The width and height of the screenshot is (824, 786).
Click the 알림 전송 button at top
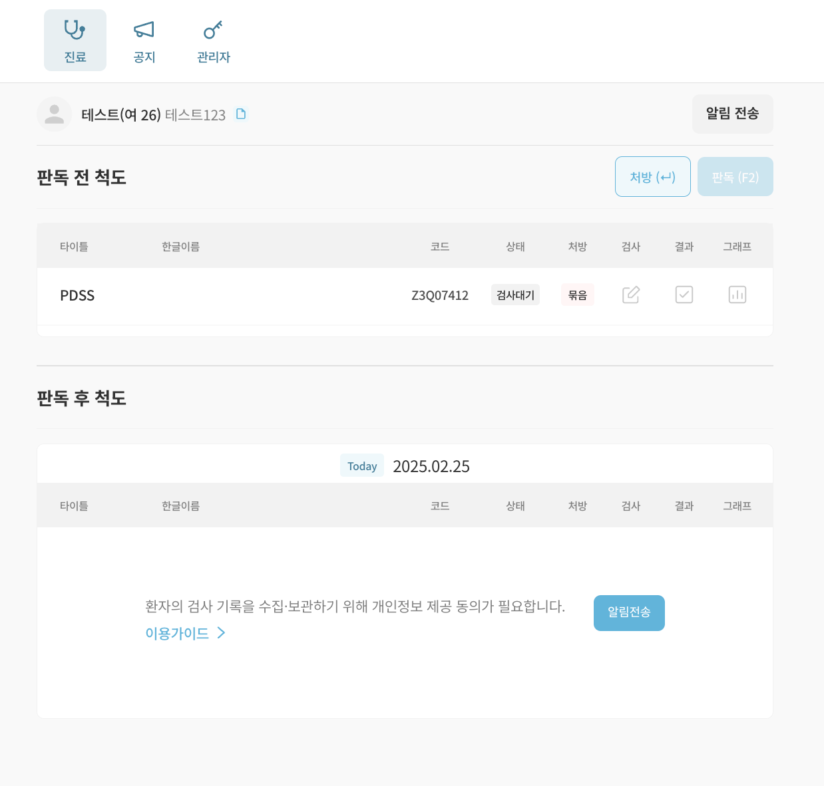pos(732,114)
